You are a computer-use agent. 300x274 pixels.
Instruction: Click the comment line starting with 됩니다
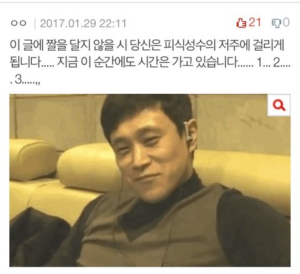(x=150, y=62)
